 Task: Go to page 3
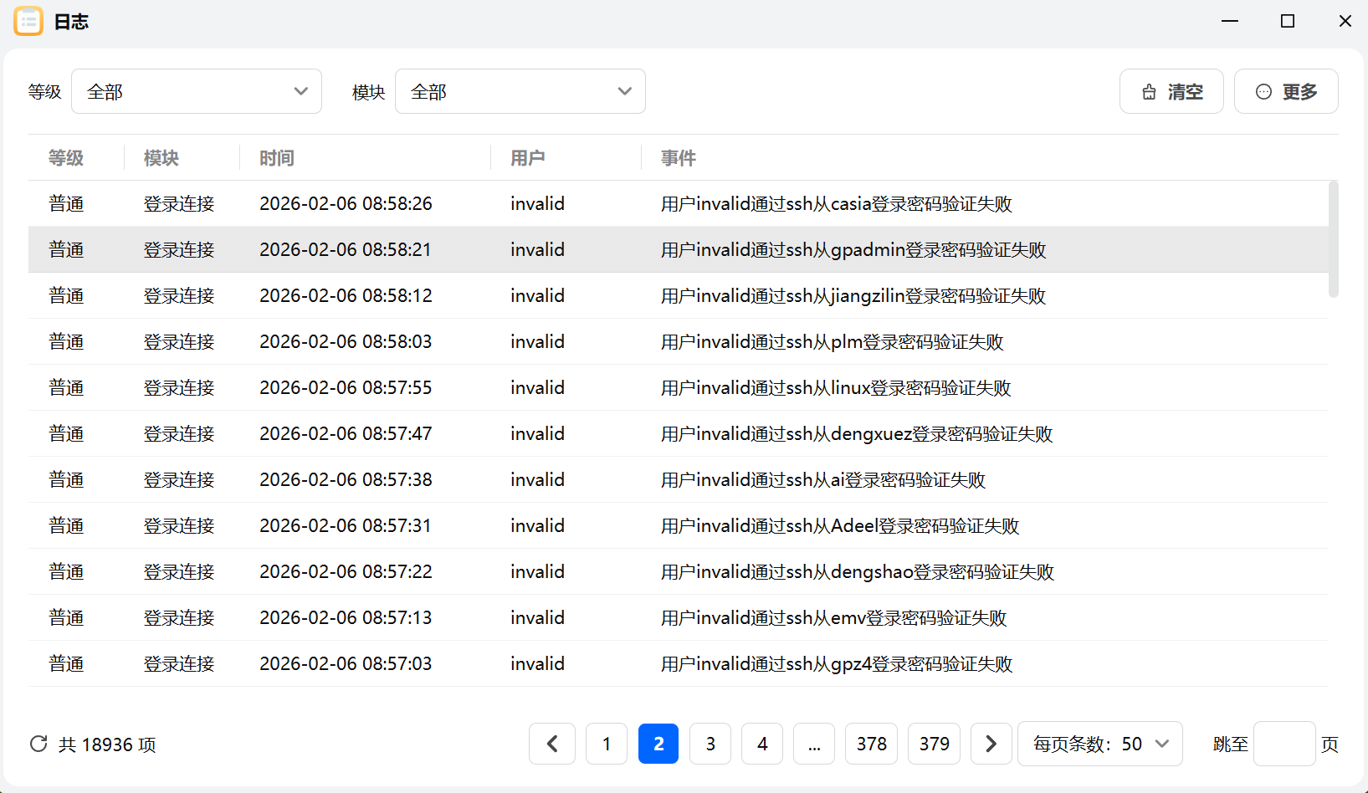click(710, 744)
